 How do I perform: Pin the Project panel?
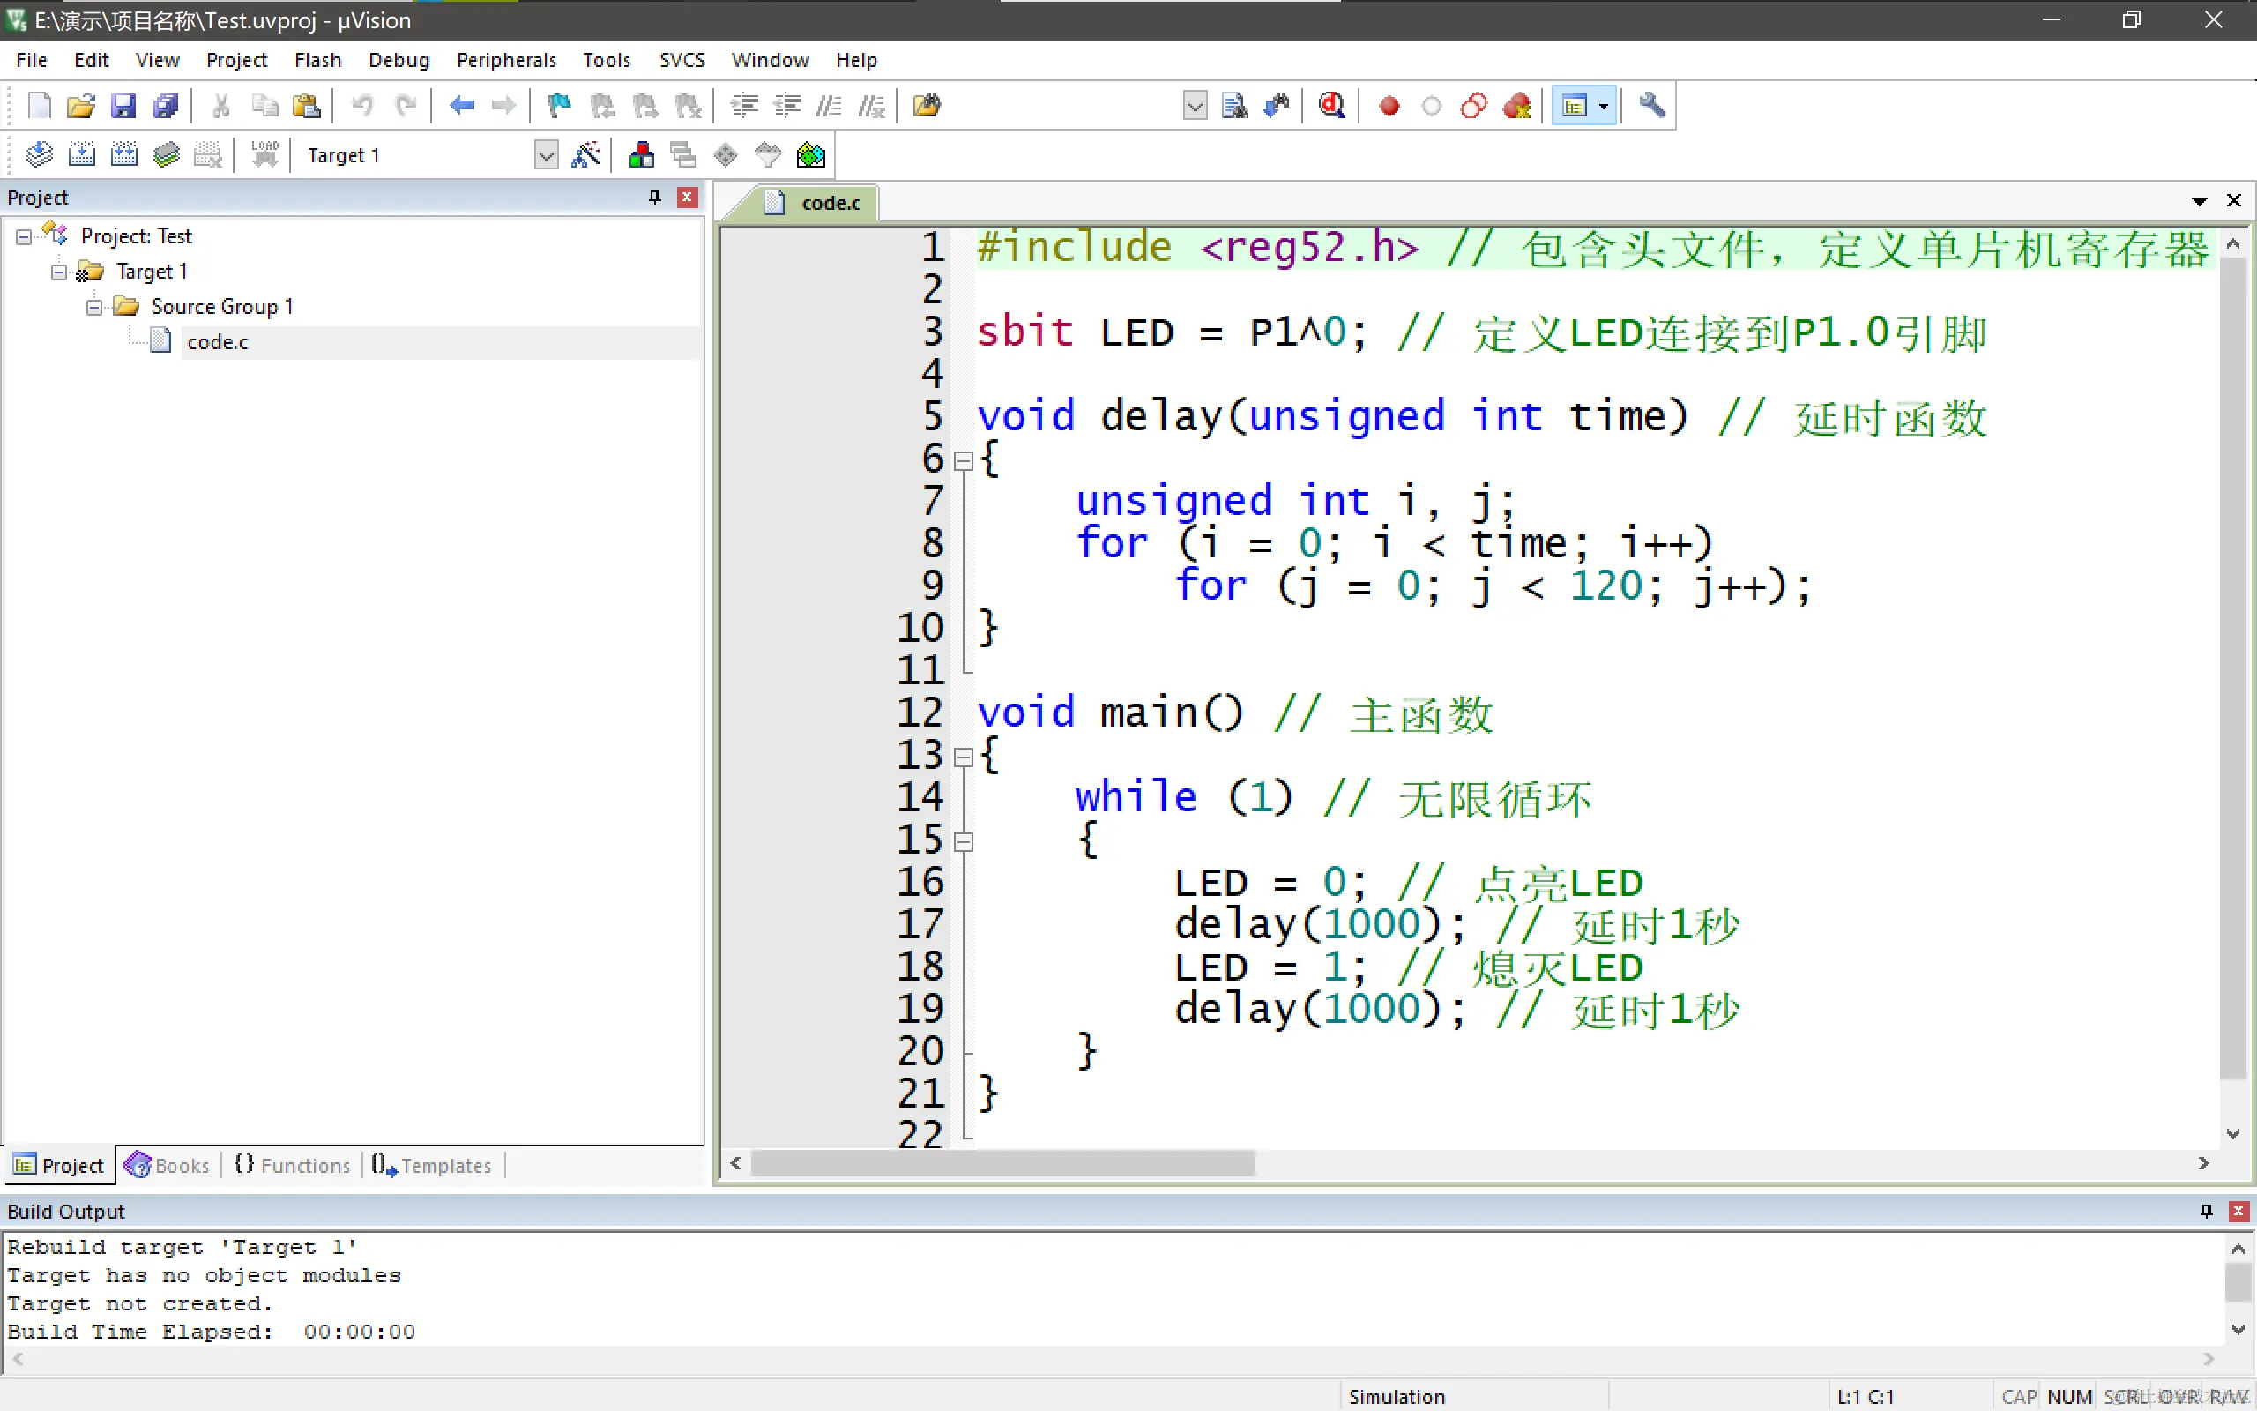tap(655, 197)
